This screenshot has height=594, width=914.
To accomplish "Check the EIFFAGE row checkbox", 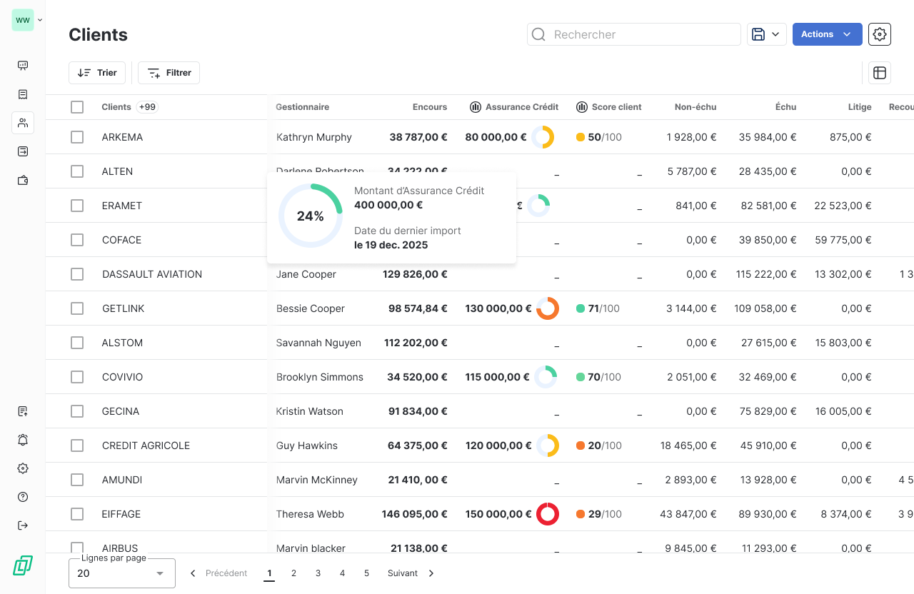I will [x=77, y=514].
